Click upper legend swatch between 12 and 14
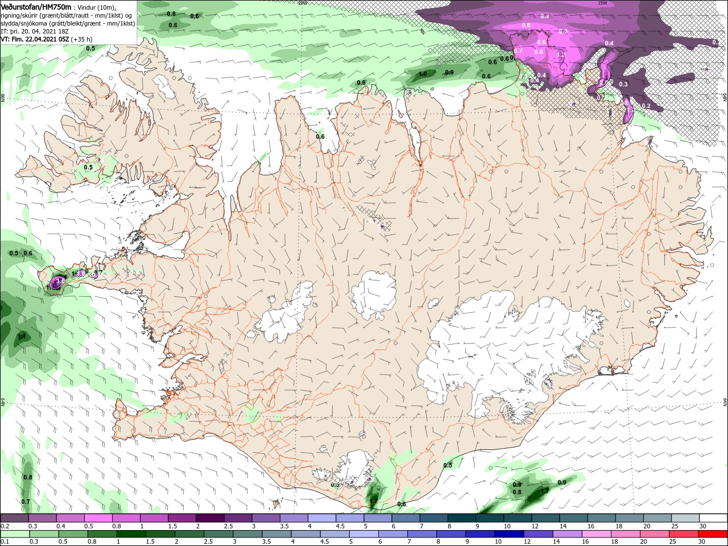The image size is (728, 546). tap(545, 518)
